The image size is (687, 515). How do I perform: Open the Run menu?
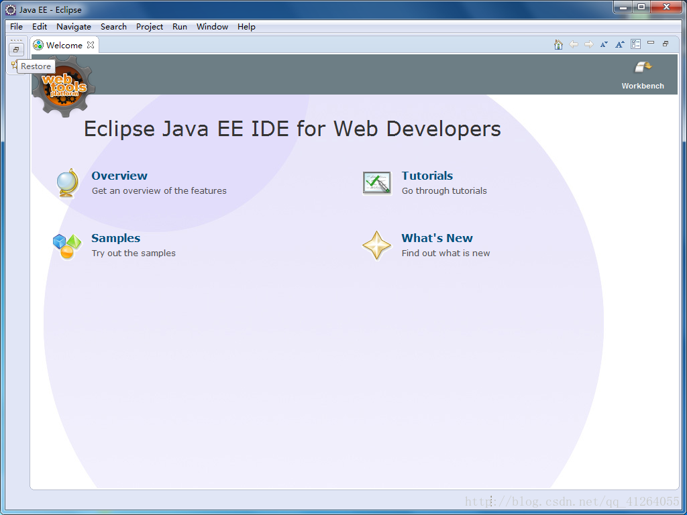[x=180, y=27]
